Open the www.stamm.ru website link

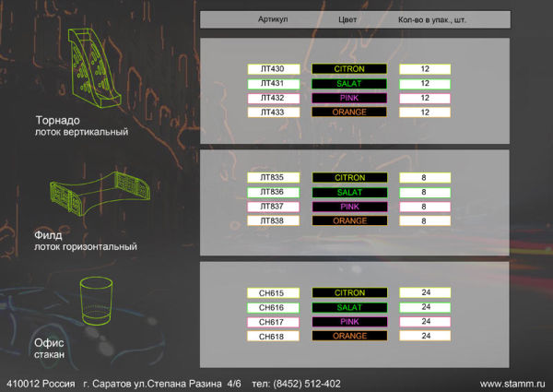pyautogui.click(x=512, y=384)
